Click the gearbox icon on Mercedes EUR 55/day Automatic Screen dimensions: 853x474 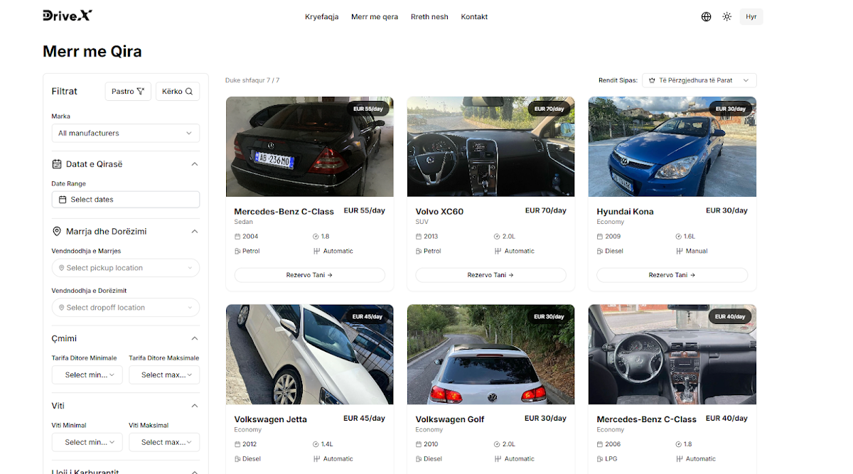316,251
